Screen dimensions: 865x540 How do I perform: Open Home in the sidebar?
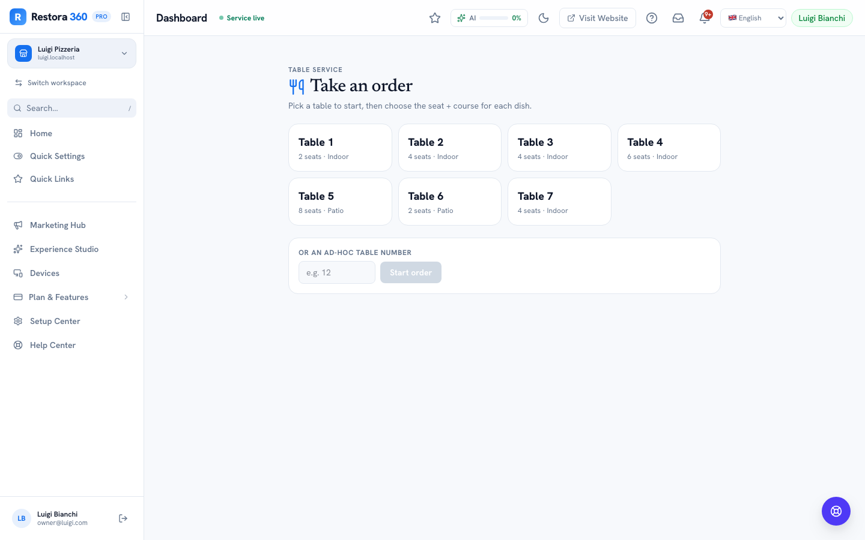pyautogui.click(x=72, y=133)
